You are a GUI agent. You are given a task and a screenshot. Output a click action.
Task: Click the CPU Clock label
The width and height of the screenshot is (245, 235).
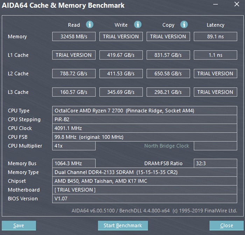(20, 128)
